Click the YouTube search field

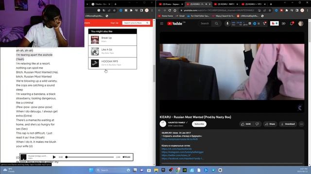(205, 24)
